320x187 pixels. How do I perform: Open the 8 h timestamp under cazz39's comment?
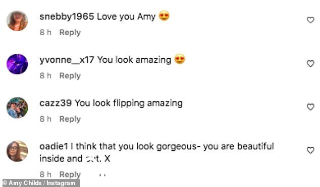[x=45, y=119]
